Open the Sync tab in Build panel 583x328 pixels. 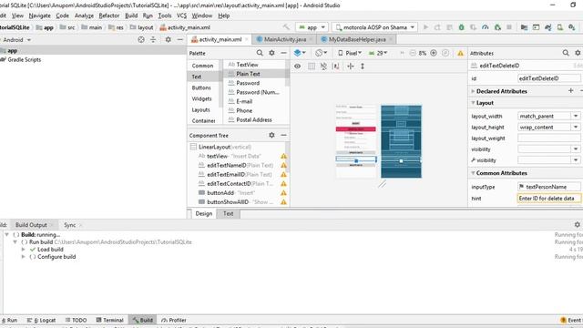[x=69, y=225]
